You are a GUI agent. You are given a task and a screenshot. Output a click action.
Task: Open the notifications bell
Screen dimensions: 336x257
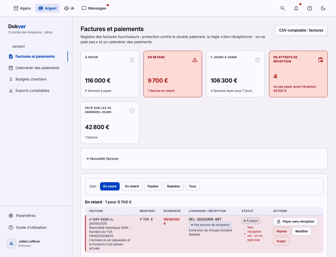tap(296, 8)
